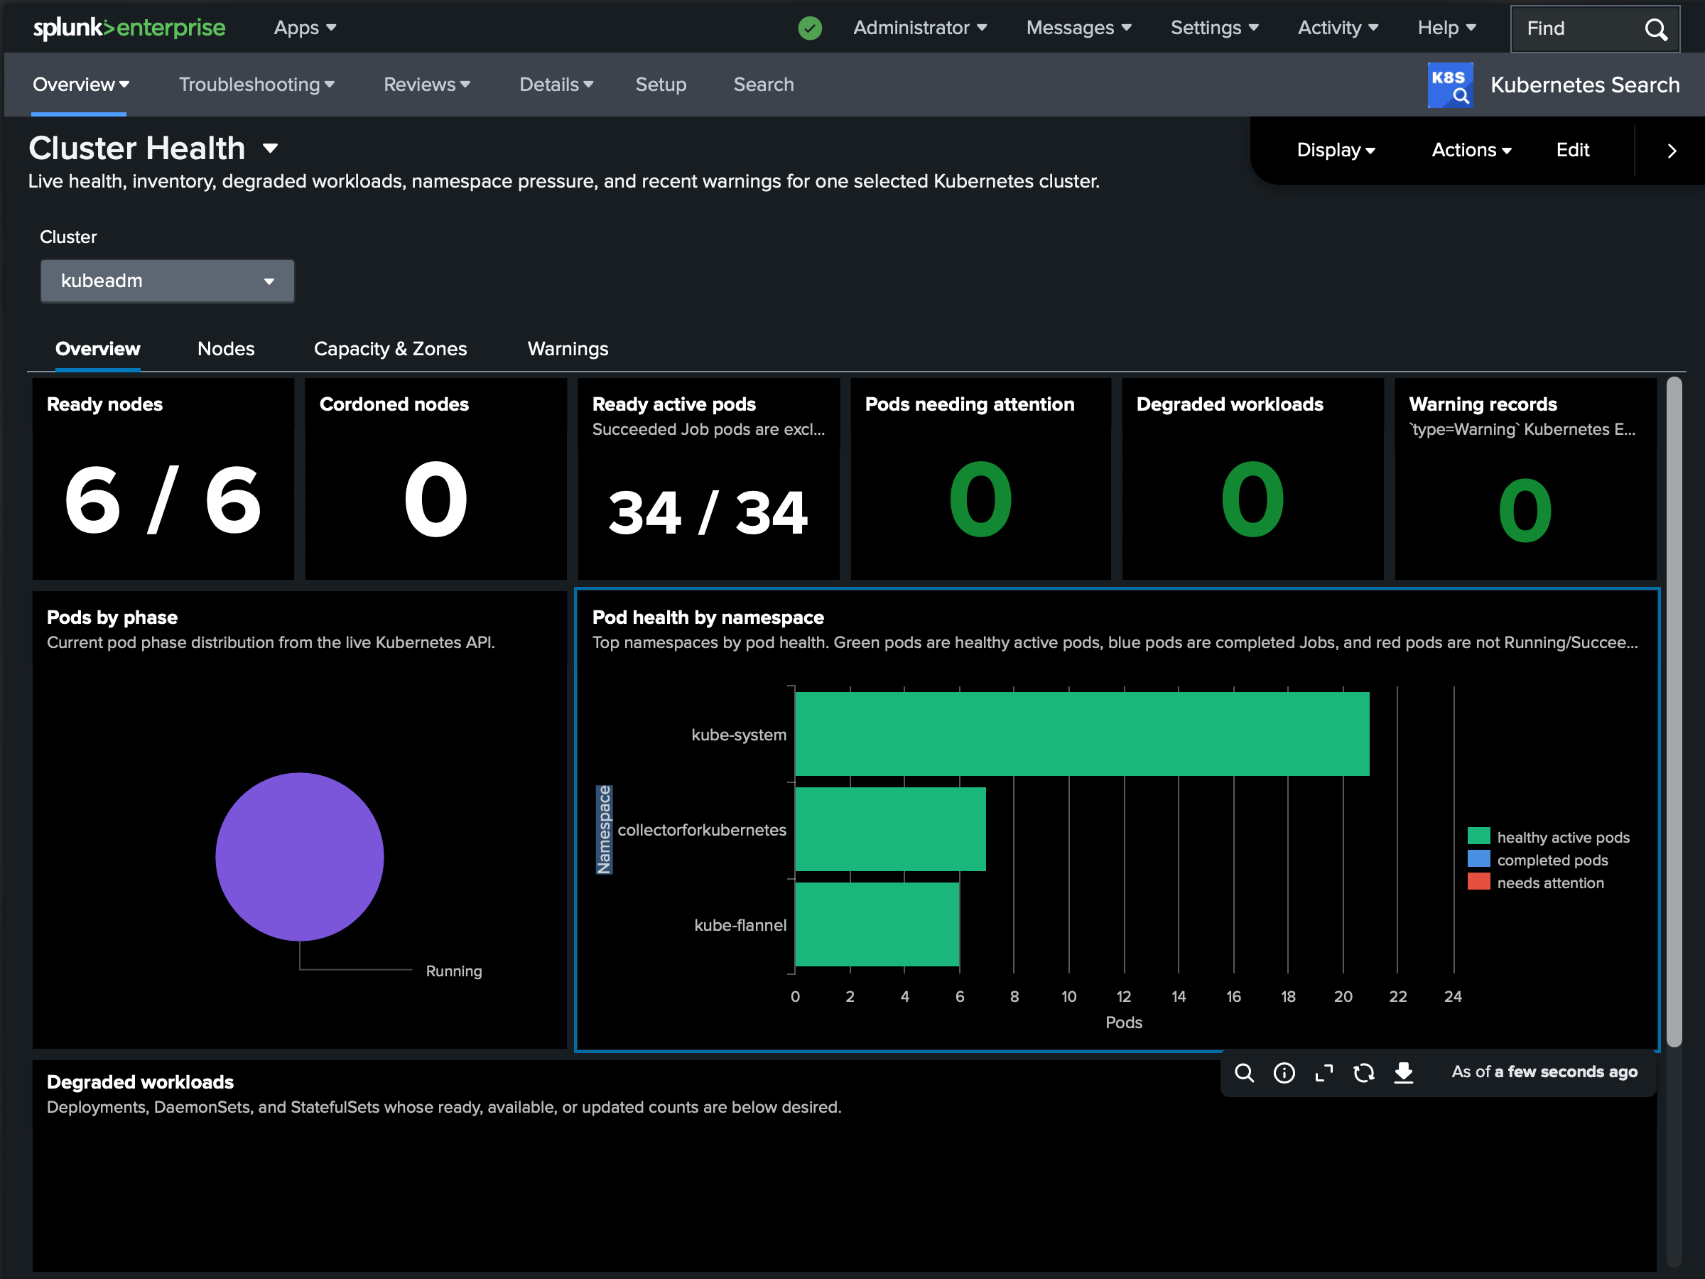
Task: Open the Display dropdown
Action: [x=1336, y=149]
